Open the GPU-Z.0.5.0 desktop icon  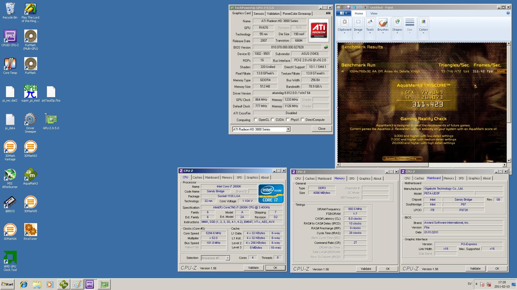click(51, 121)
